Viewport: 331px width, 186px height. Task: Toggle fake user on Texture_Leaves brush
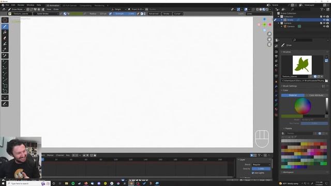tap(315, 76)
